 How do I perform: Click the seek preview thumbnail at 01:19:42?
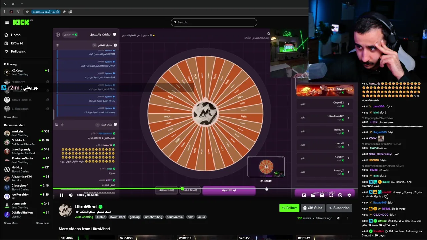pos(266,167)
